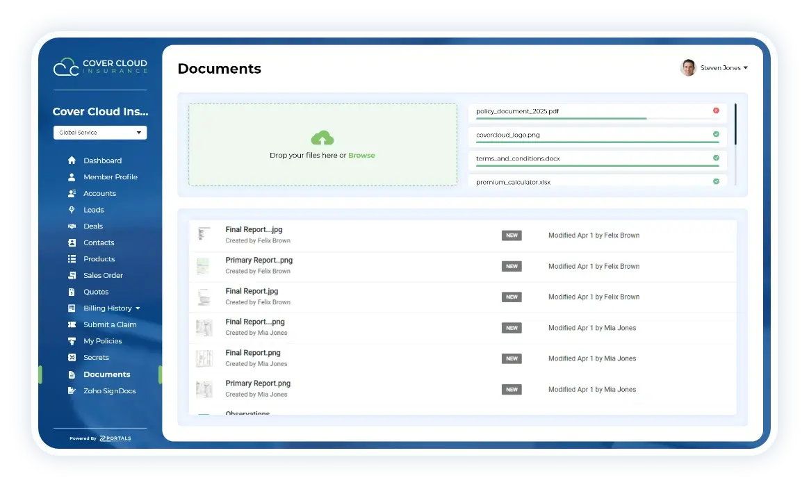
Task: Select the Leads location pin icon
Action: point(72,209)
